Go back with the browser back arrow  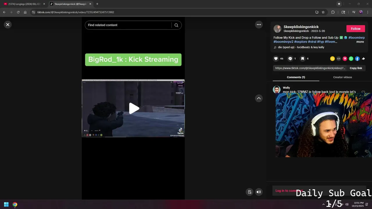click(4, 12)
